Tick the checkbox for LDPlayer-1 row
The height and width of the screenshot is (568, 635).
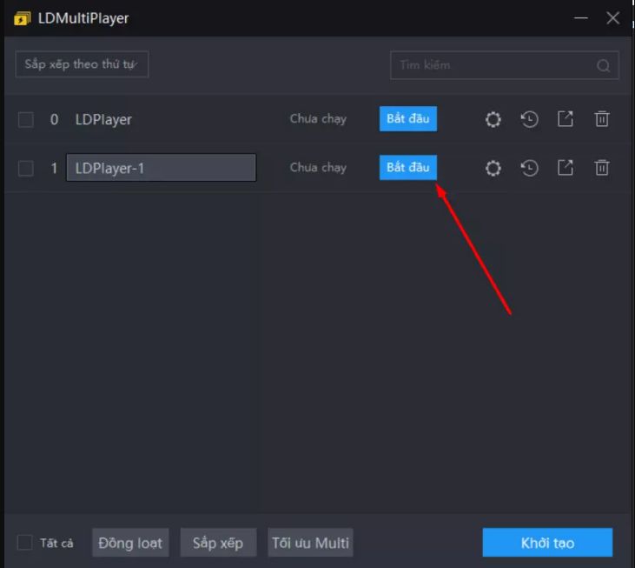(26, 168)
